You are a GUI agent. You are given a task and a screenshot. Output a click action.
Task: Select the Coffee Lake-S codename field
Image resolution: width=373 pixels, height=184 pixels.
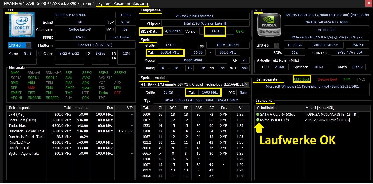(x=80, y=30)
